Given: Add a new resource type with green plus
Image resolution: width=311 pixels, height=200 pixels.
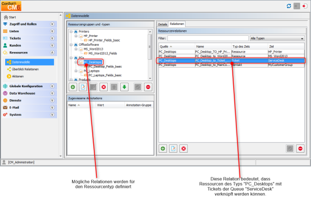Looking at the screenshot, I should (73, 87).
